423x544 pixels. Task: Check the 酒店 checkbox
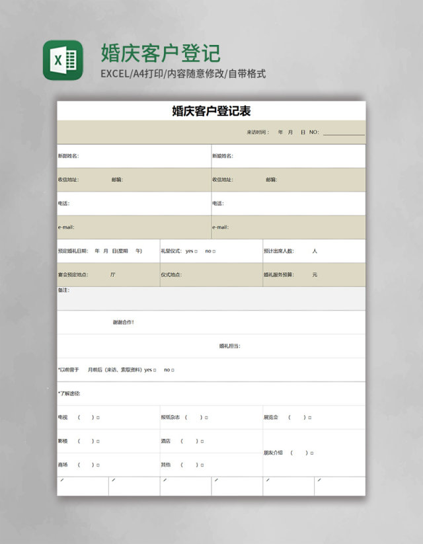tap(202, 442)
